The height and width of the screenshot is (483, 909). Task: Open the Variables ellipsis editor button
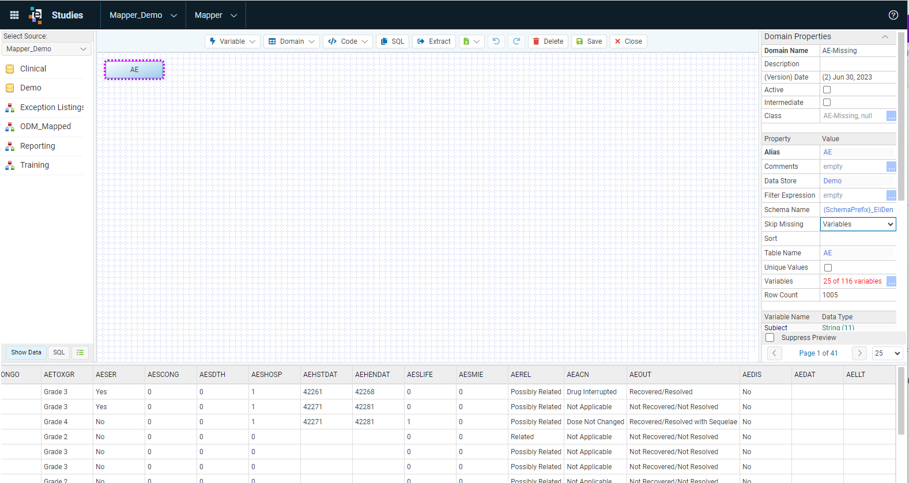891,281
